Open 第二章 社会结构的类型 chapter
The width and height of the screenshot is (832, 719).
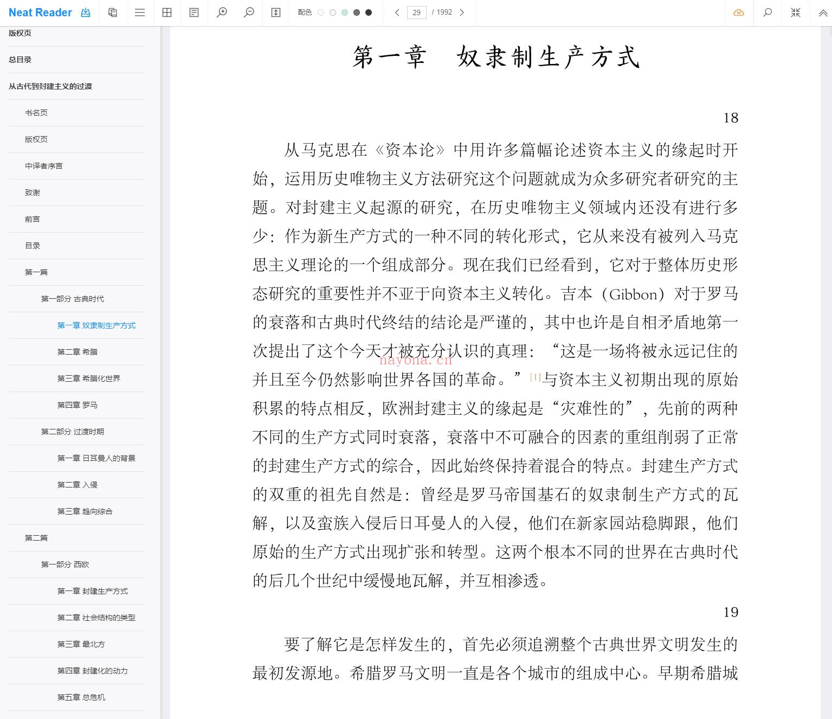(x=96, y=618)
